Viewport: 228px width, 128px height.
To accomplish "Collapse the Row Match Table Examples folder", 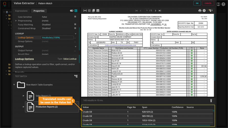I will [14, 85].
